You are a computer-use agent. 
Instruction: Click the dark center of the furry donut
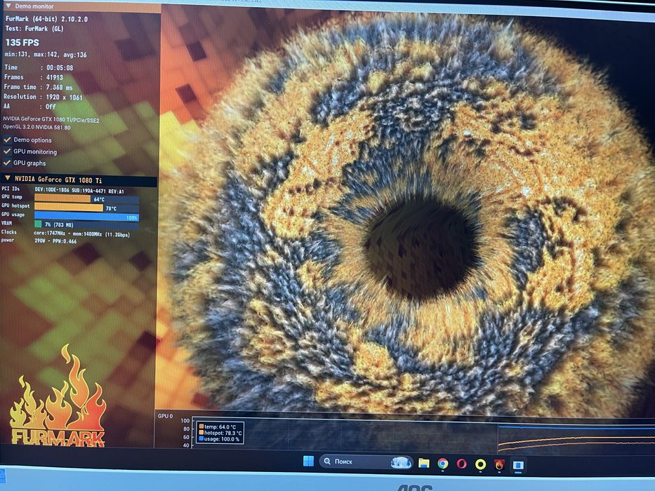pos(422,248)
